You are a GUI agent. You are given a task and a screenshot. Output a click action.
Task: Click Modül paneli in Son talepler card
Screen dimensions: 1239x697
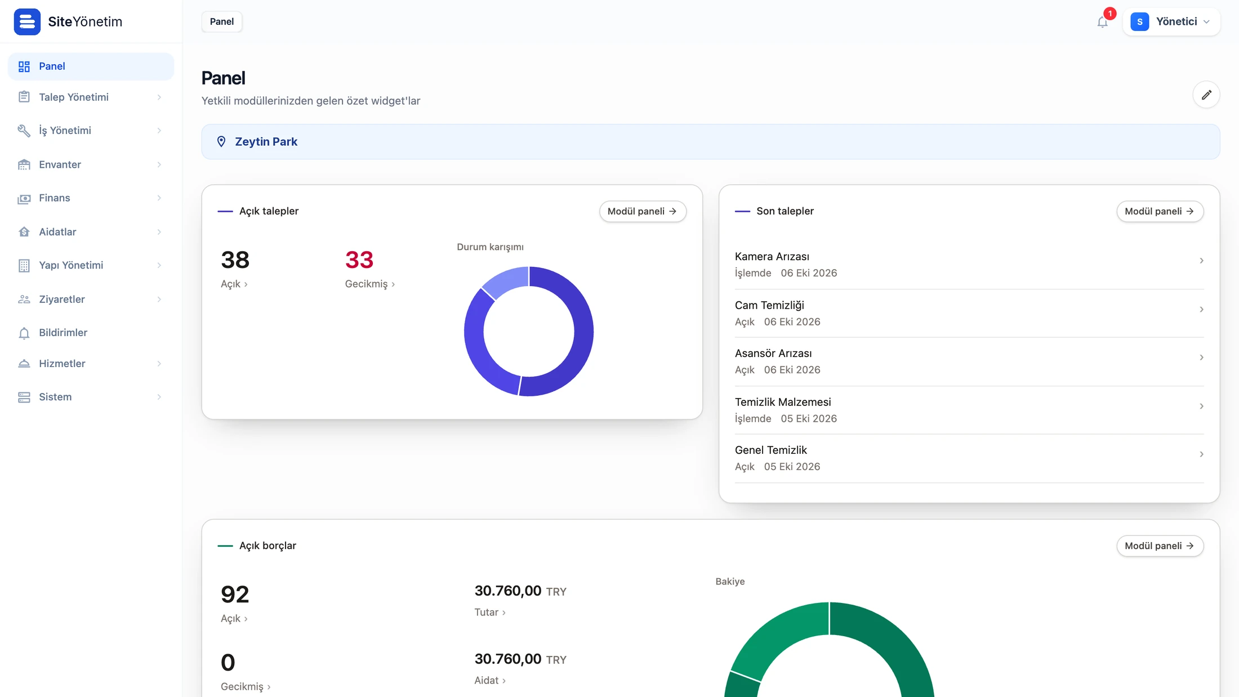point(1160,211)
